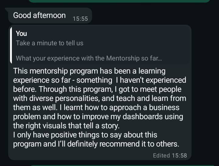Click the 15:55 message timestamp
Image resolution: width=219 pixels, height=166 pixels.
tap(80, 19)
